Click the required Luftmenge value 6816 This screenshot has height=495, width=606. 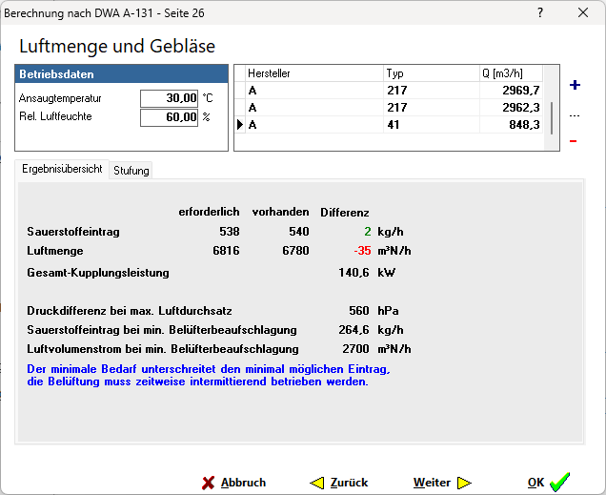click(226, 251)
